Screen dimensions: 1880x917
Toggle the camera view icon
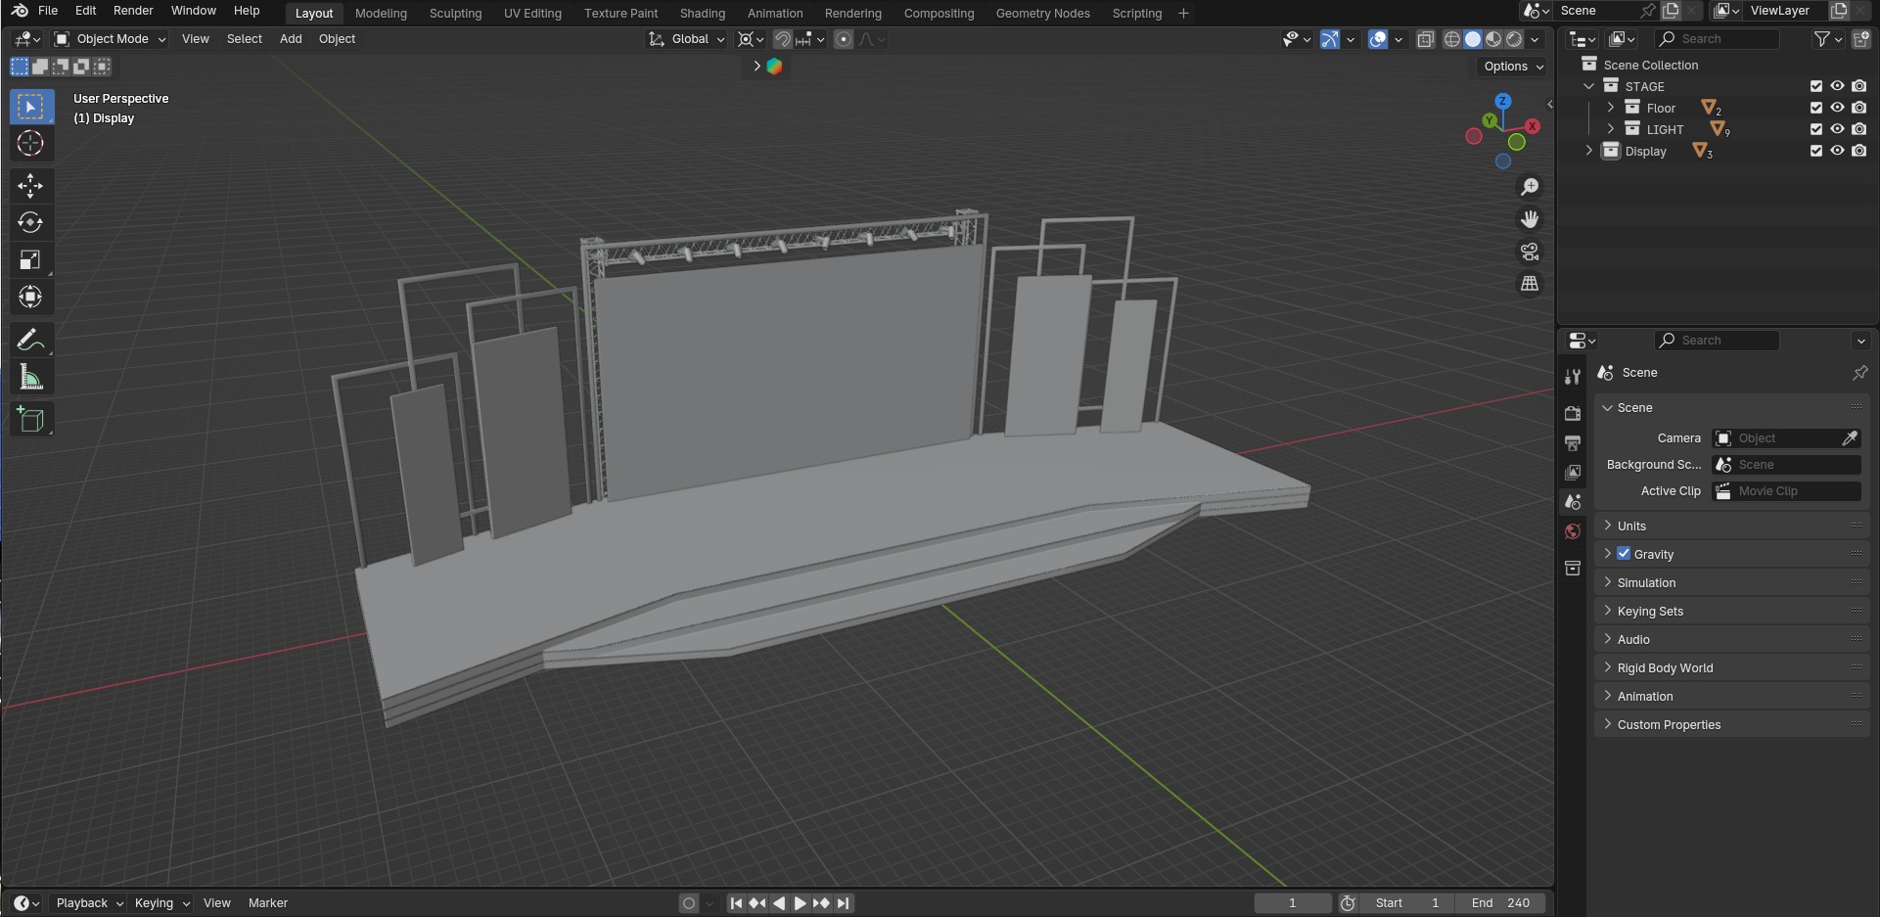click(1530, 252)
